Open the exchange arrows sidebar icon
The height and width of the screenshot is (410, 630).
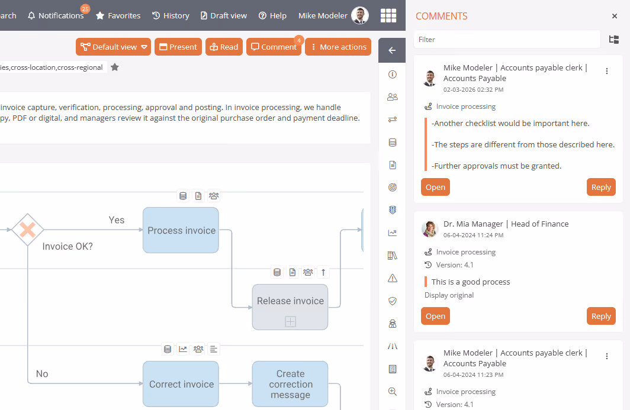click(393, 120)
